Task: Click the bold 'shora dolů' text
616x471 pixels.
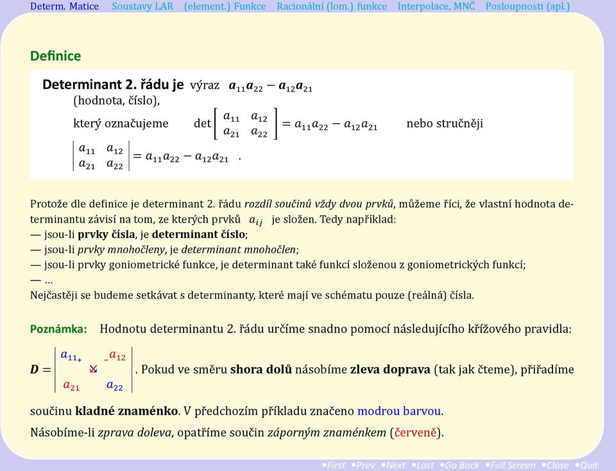Action: tap(261, 369)
